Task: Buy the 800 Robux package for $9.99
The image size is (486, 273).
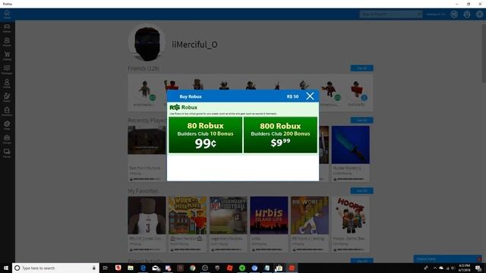Action: pos(280,135)
